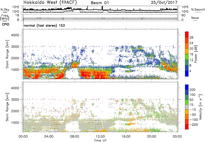Viewport: 205px width, 142px height.
Task: Click the CPID label
Action: pos(6,24)
